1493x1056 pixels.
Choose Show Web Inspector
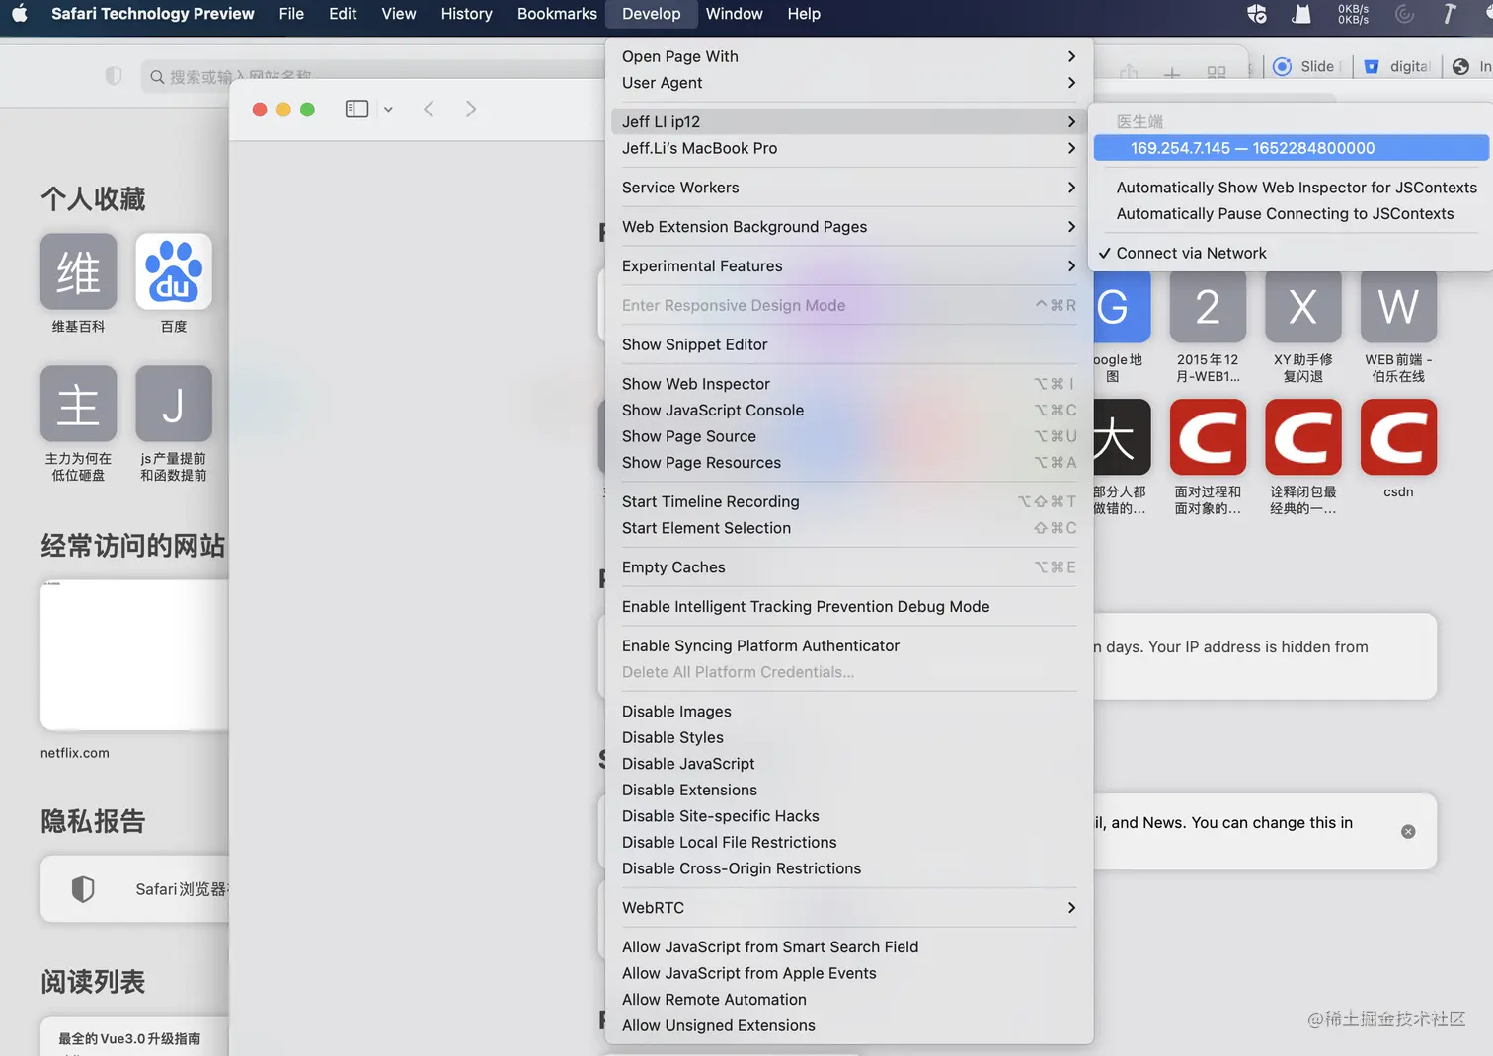pyautogui.click(x=849, y=384)
